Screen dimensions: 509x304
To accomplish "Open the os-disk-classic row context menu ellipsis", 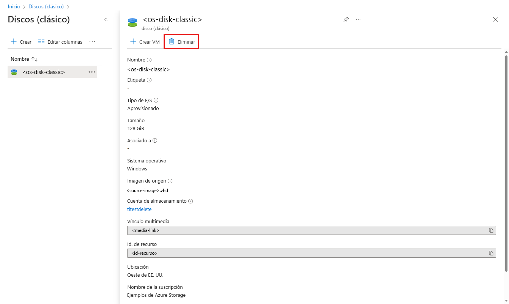I will click(92, 72).
